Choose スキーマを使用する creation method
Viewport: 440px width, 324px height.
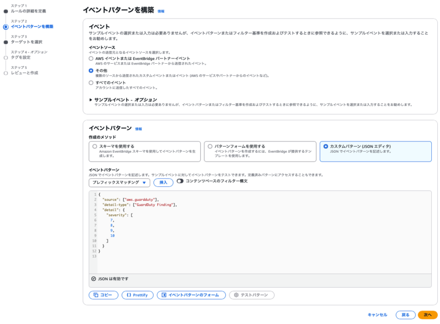tap(95, 146)
